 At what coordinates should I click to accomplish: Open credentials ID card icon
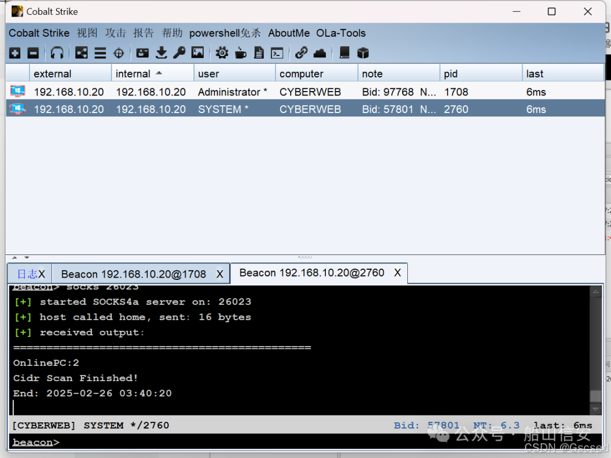click(143, 53)
